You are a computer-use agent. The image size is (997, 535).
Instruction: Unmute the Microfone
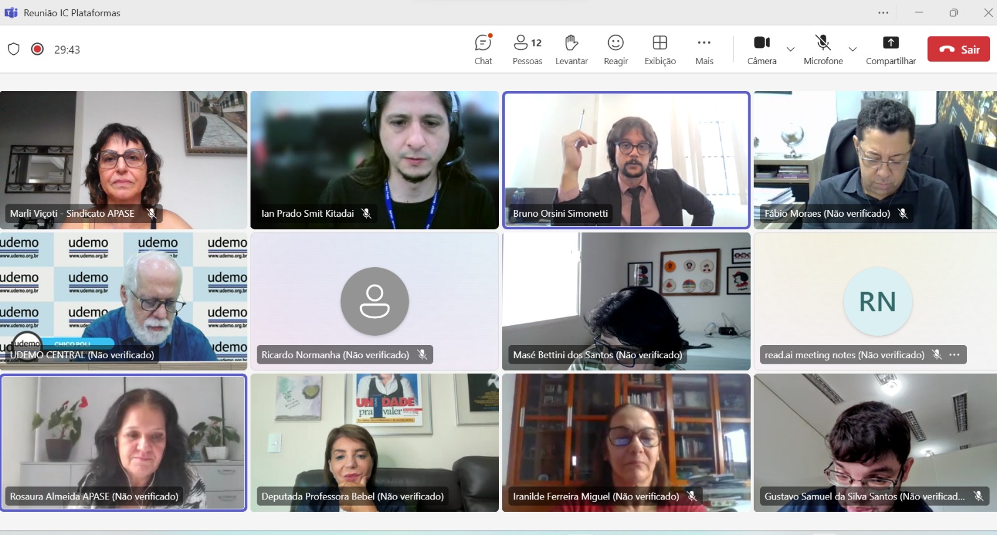point(823,49)
